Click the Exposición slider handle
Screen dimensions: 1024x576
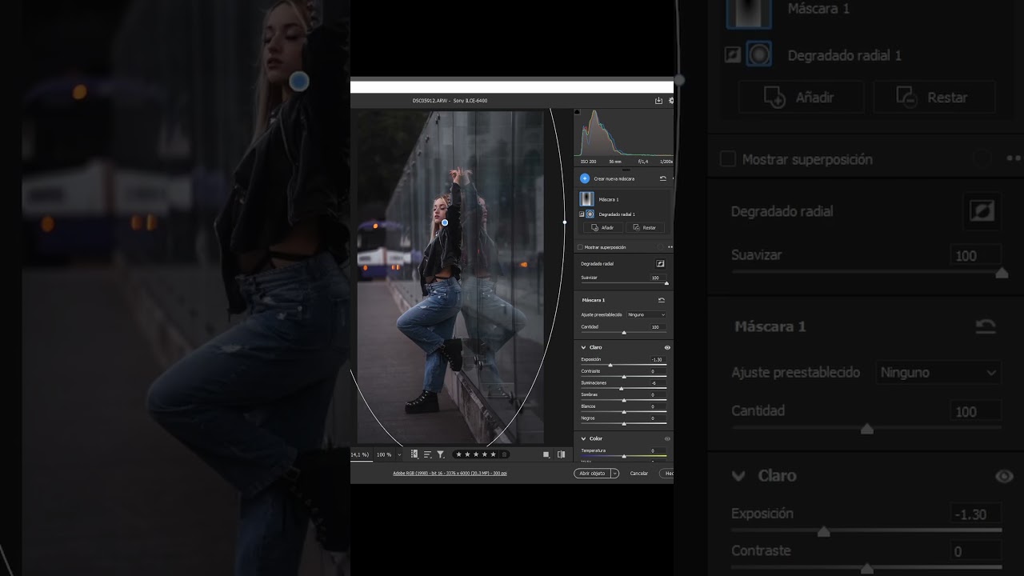point(610,365)
